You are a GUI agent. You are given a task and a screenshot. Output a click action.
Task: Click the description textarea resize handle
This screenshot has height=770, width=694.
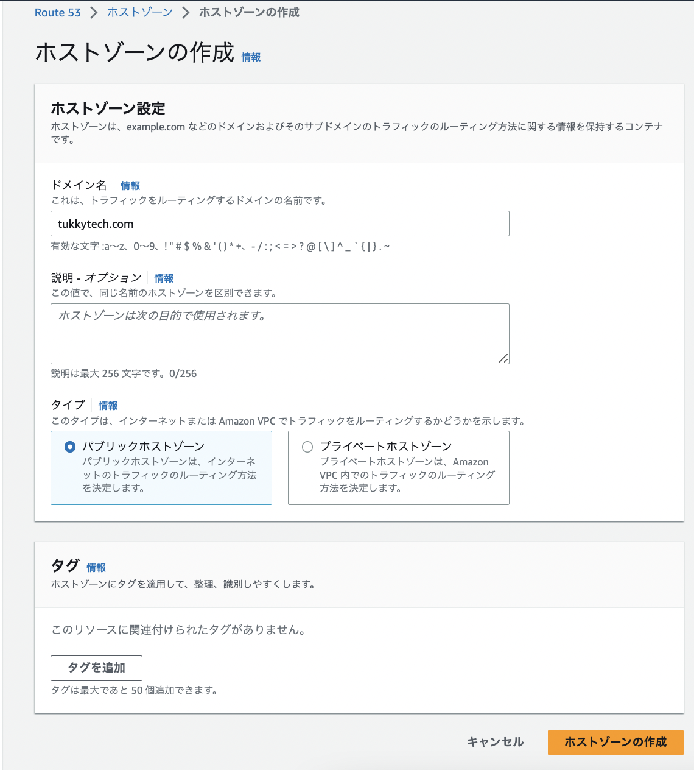click(503, 359)
